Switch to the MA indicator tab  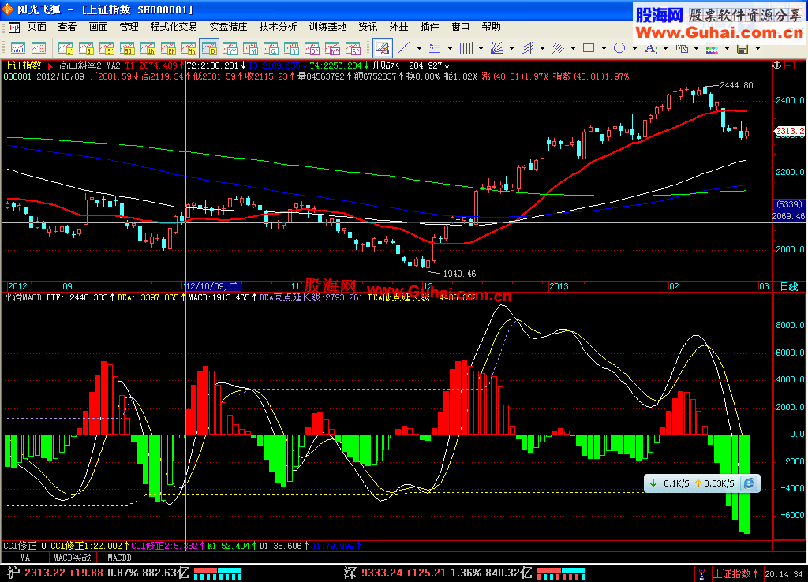point(24,558)
